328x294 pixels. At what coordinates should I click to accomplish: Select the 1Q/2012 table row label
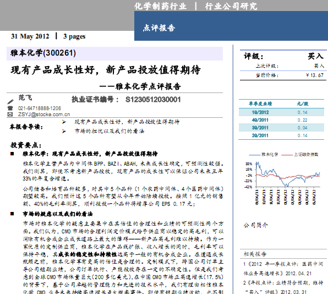tap(260, 112)
